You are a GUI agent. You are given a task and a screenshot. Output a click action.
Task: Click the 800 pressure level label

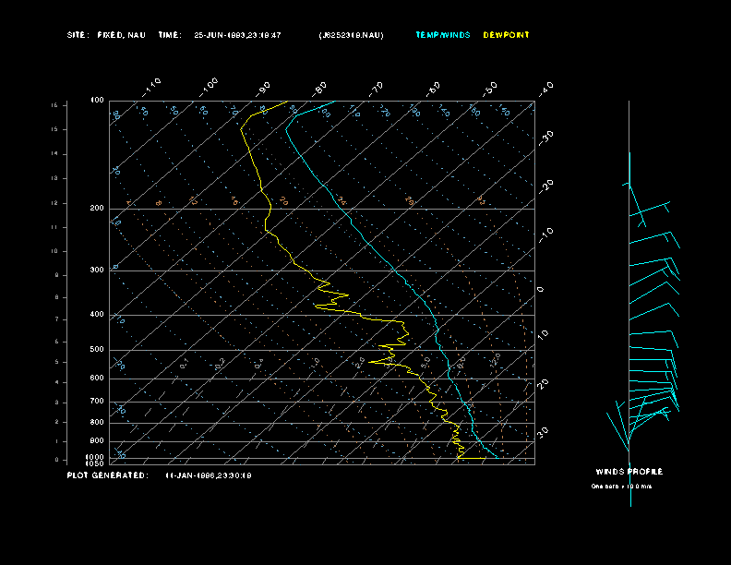coord(97,422)
